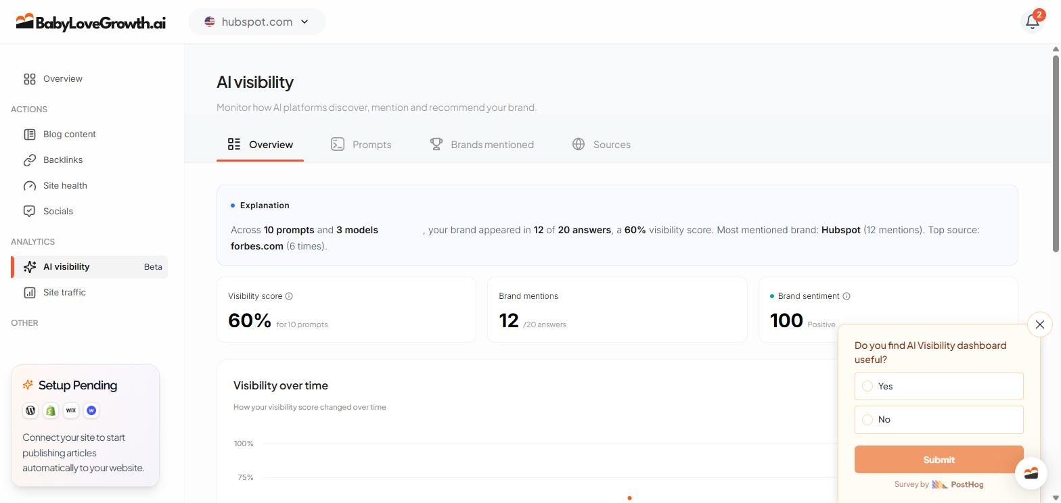
Task: Click scrollbar down arrow
Action: (x=1056, y=498)
